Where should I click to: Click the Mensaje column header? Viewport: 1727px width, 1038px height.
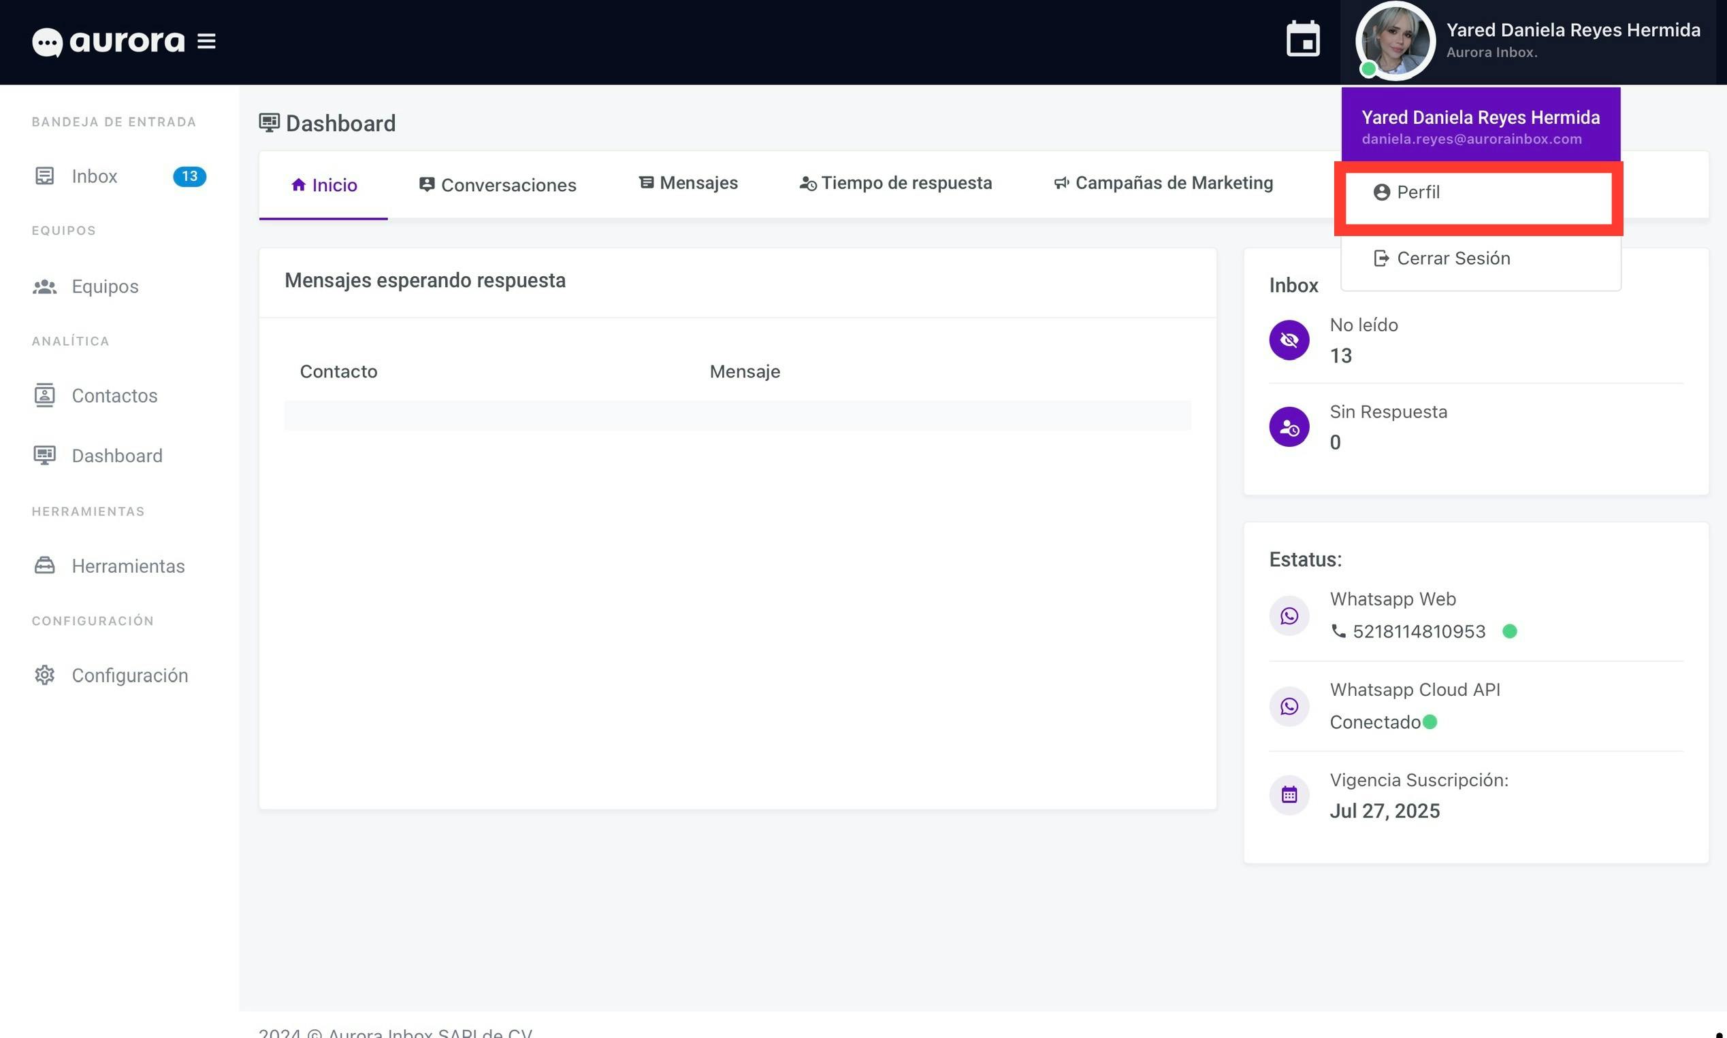745,372
